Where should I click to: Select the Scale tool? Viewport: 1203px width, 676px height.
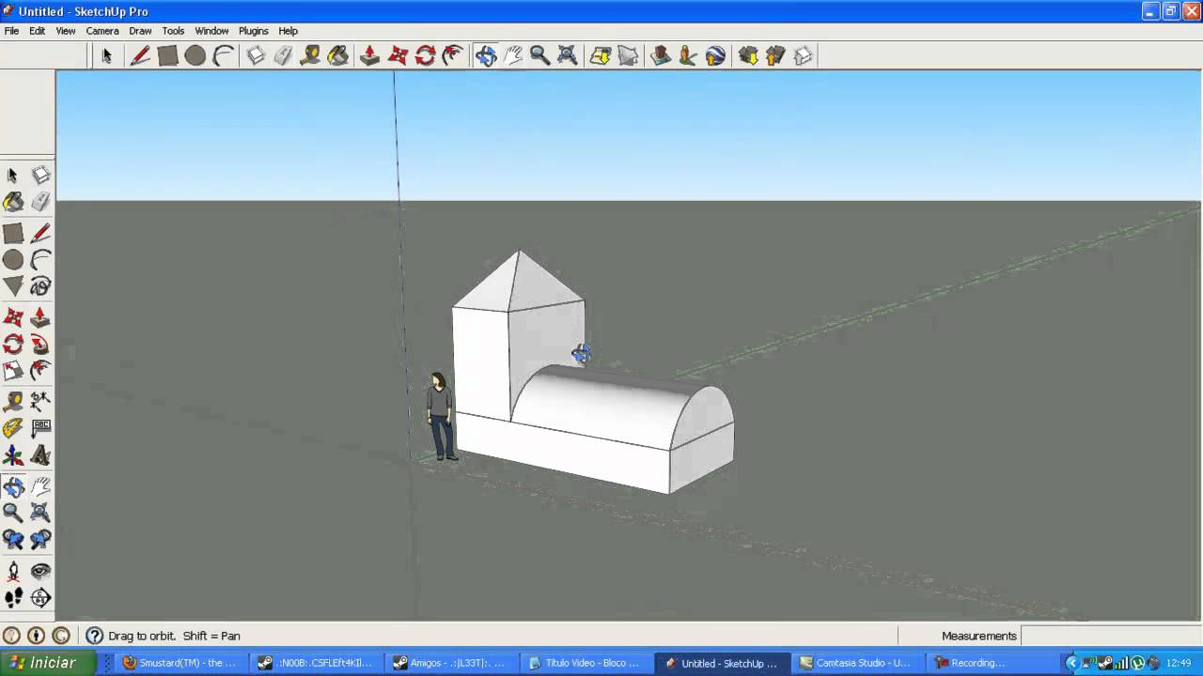[13, 371]
